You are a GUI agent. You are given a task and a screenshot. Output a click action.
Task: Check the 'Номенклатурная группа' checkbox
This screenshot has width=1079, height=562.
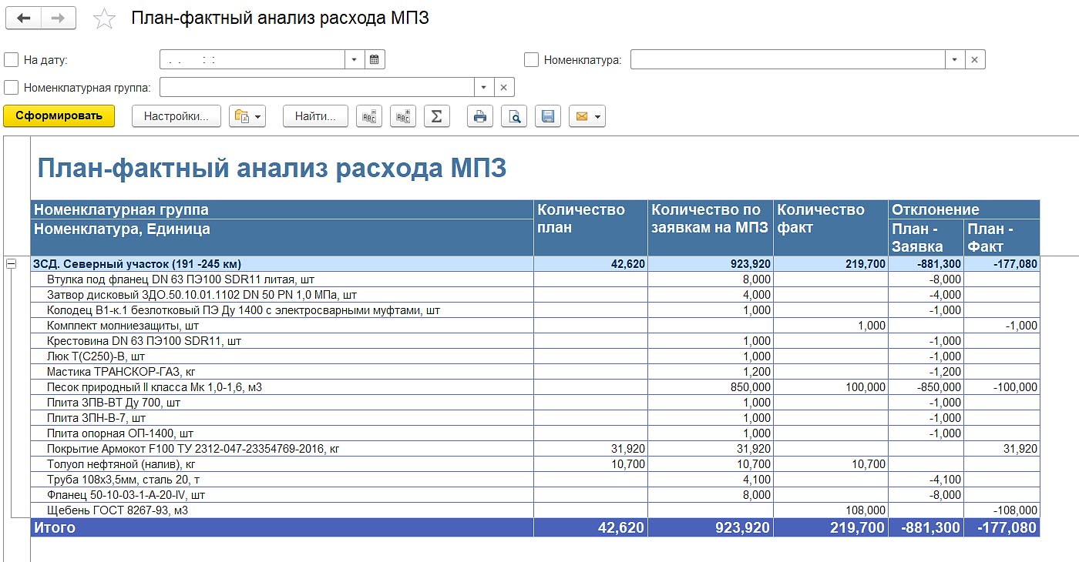[x=12, y=87]
